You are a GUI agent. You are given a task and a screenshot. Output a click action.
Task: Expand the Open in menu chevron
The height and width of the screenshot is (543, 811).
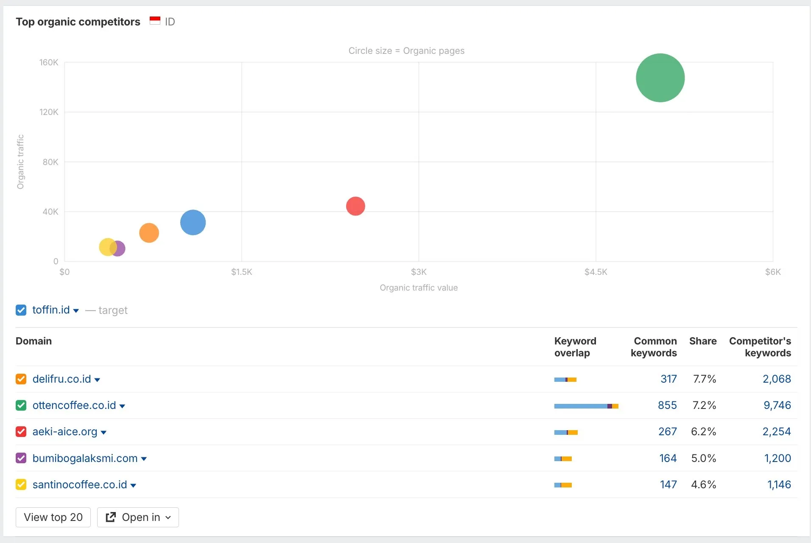tap(166, 518)
